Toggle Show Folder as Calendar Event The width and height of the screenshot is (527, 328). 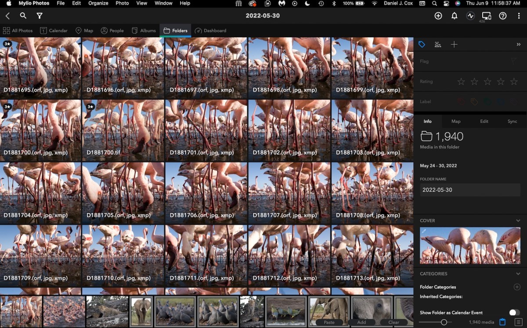click(514, 313)
